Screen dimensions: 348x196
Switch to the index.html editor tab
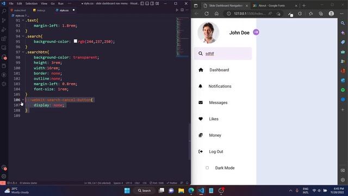tap(18, 10)
